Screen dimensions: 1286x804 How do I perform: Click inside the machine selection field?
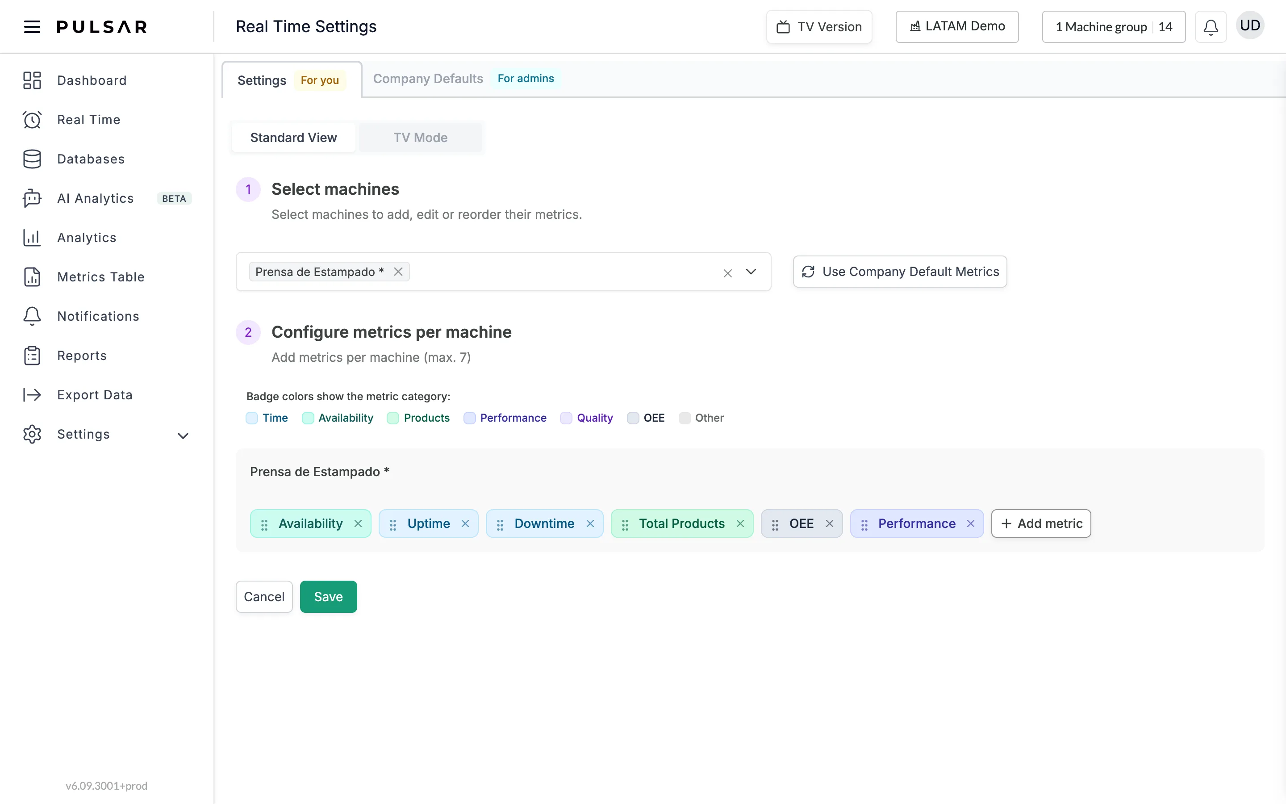coord(503,272)
